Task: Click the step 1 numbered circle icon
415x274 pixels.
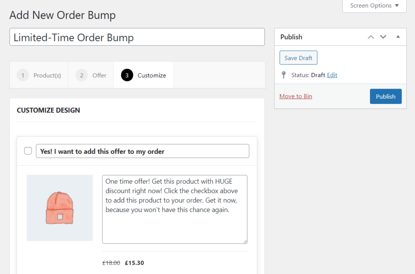Action: click(23, 75)
